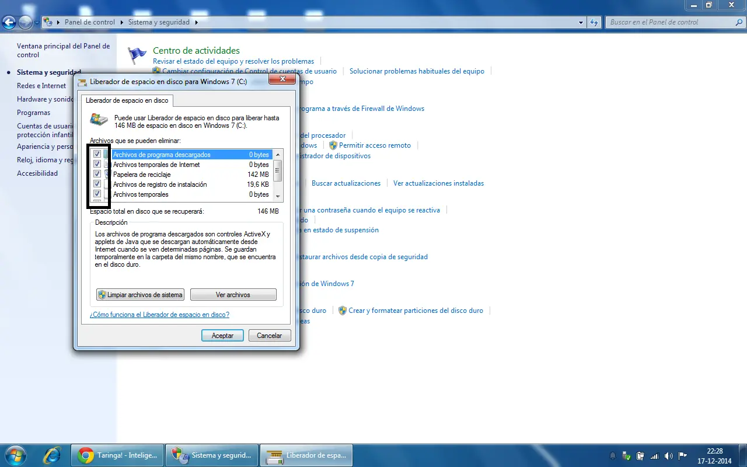Click the Permitir acceso remoto link
747x467 pixels.
(375, 145)
